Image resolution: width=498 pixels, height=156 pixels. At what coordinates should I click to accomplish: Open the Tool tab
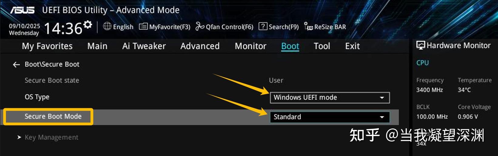click(x=322, y=46)
